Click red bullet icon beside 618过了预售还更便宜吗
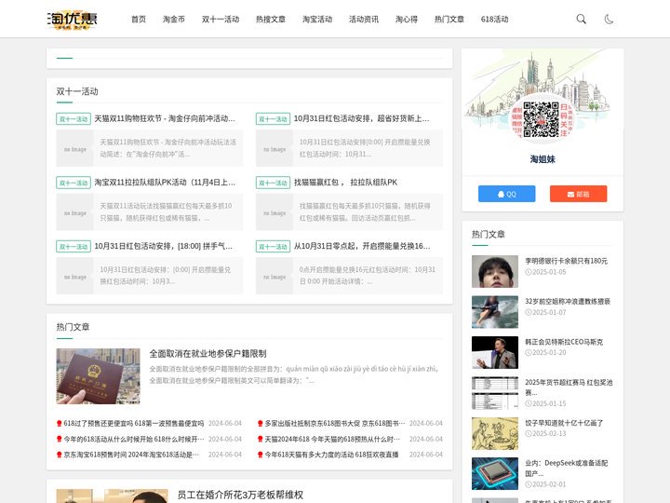Screen dimensions: 670x503 (60, 424)
